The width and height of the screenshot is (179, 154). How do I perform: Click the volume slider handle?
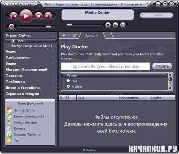point(49,27)
